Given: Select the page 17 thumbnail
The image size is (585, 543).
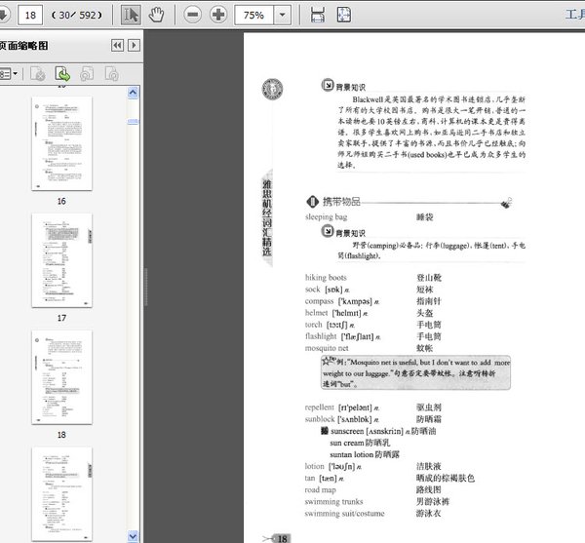Looking at the screenshot, I should (60, 257).
